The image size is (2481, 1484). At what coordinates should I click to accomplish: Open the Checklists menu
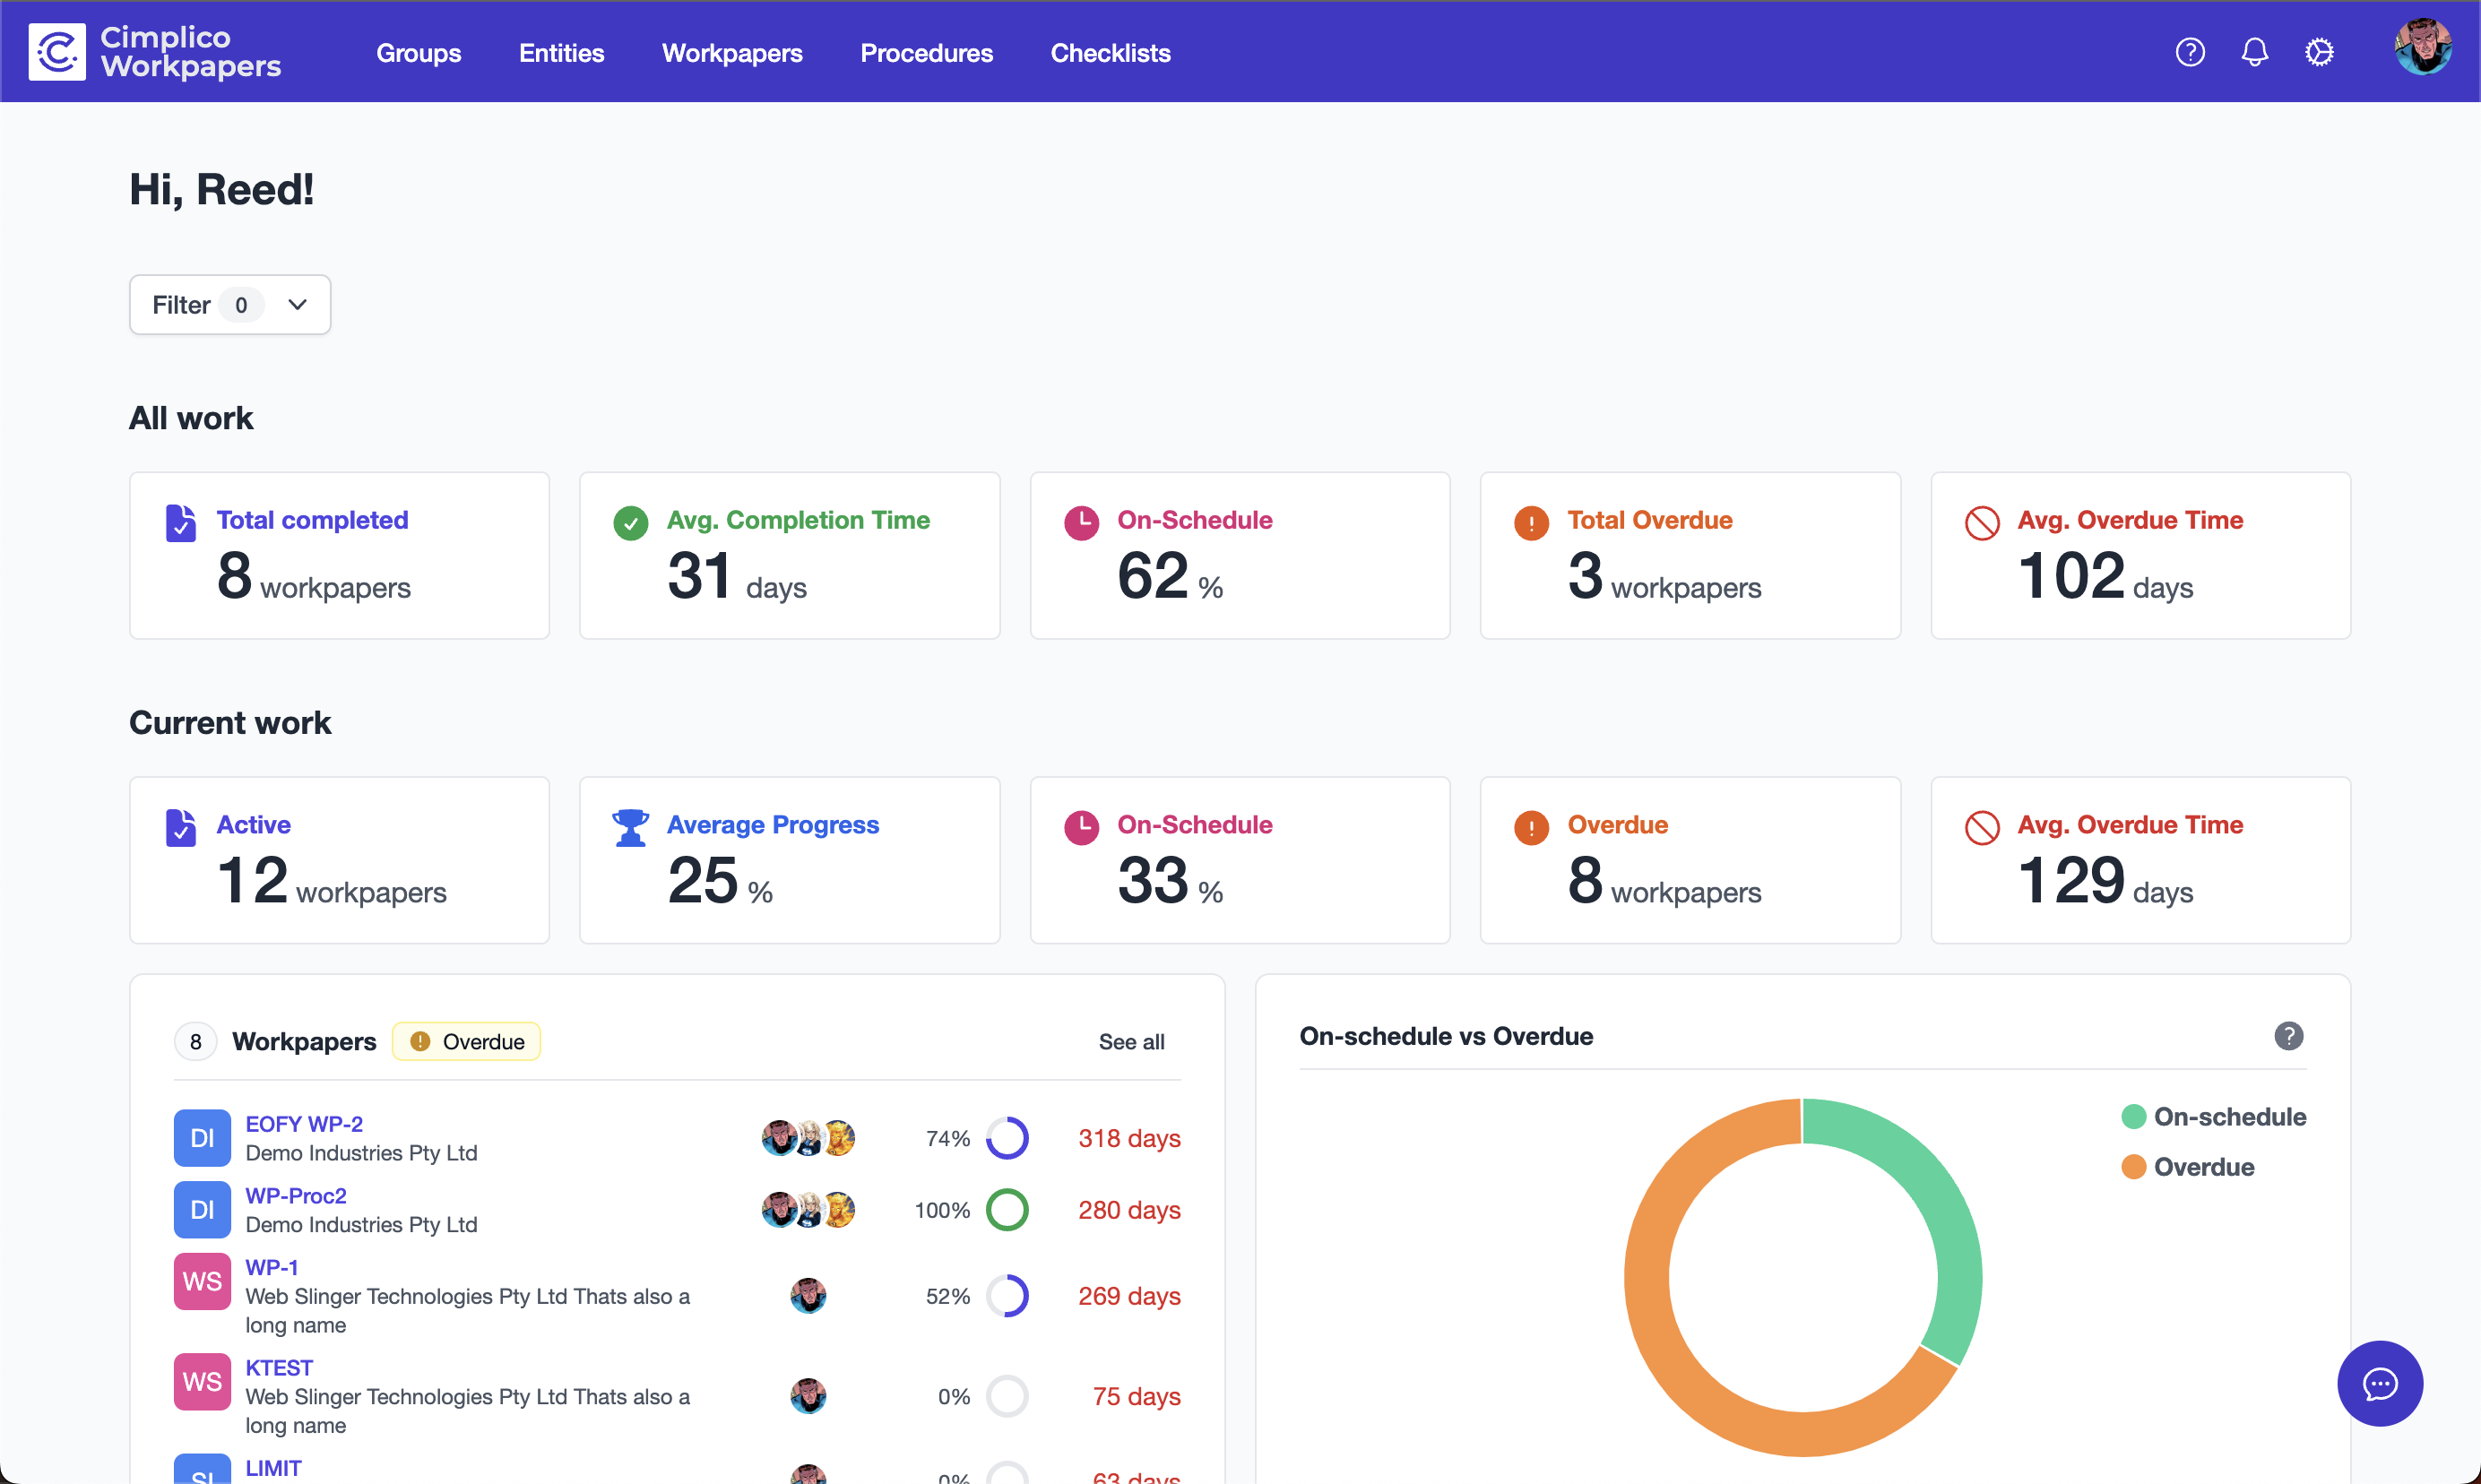point(1110,53)
